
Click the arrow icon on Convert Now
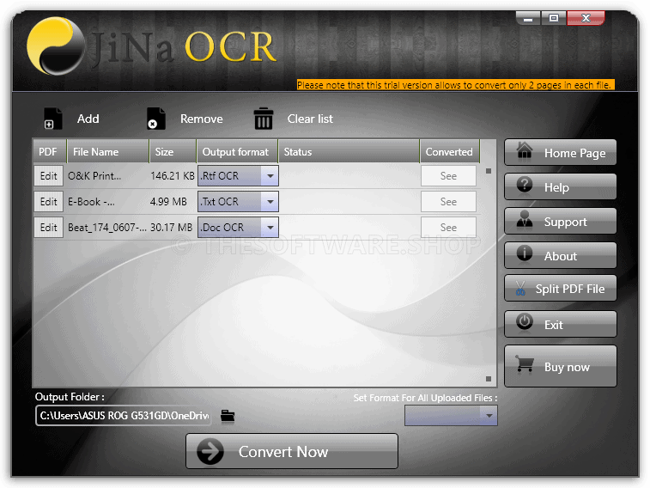click(210, 452)
